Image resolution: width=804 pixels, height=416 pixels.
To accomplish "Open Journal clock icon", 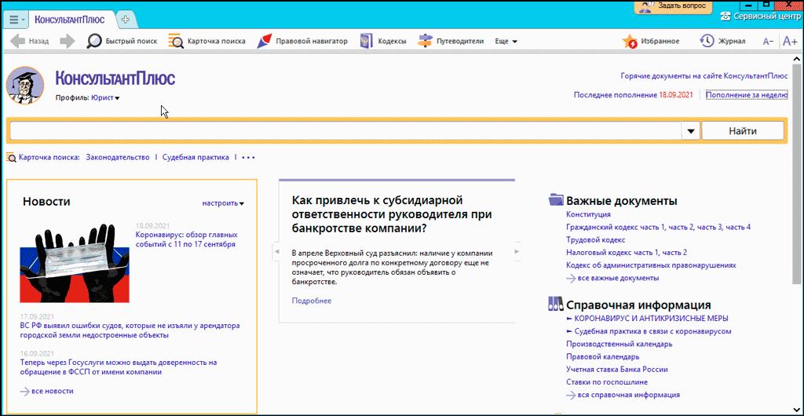I will coord(707,41).
